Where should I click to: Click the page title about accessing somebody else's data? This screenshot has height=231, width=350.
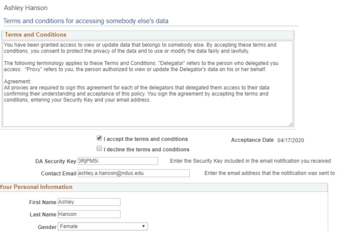pos(86,21)
